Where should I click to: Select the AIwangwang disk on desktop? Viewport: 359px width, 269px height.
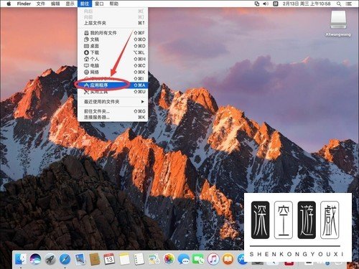(338, 23)
